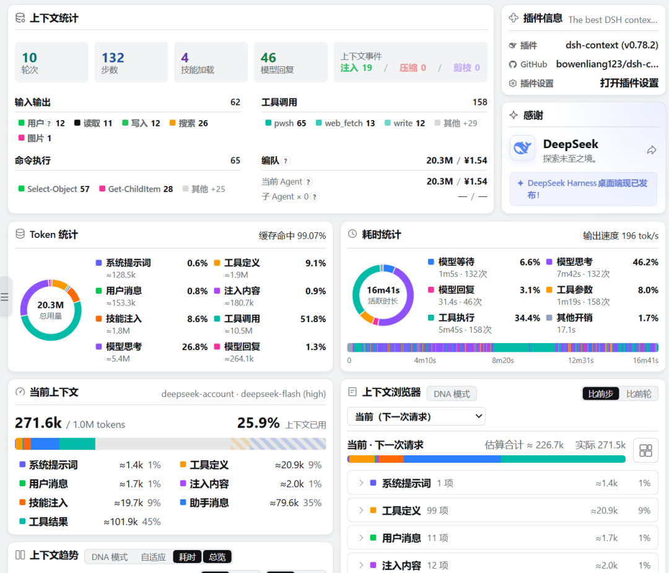
Task: Select the 总览 tab in 上下文趋势
Action: (x=217, y=557)
